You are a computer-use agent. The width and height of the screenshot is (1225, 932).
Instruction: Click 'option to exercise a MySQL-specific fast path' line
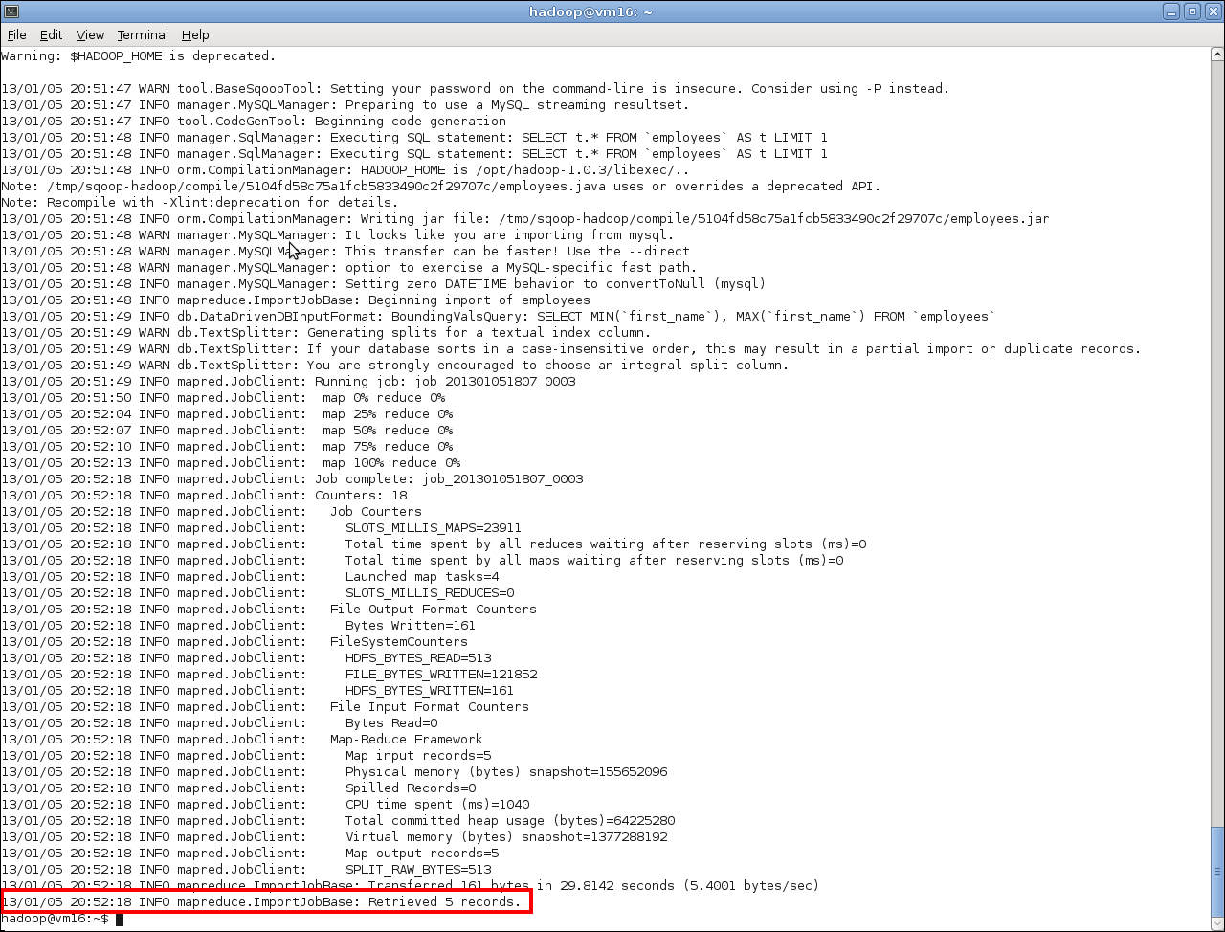(x=349, y=268)
